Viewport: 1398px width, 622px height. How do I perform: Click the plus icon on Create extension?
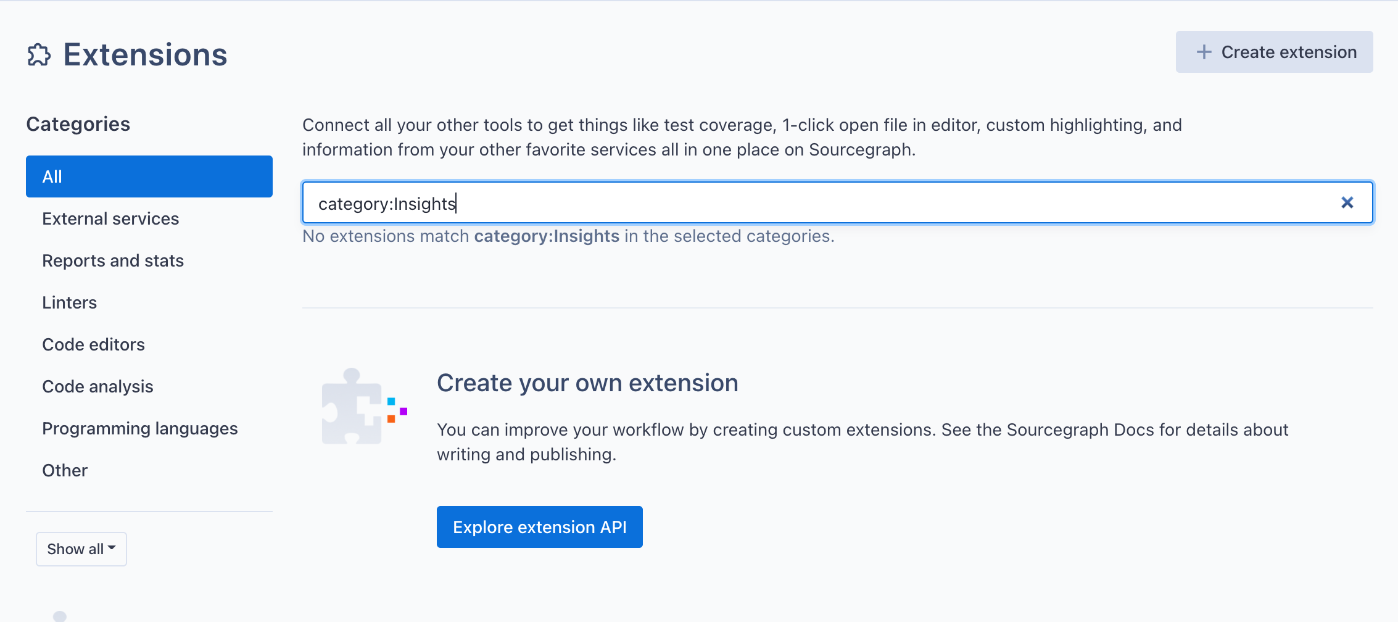pos(1204,52)
